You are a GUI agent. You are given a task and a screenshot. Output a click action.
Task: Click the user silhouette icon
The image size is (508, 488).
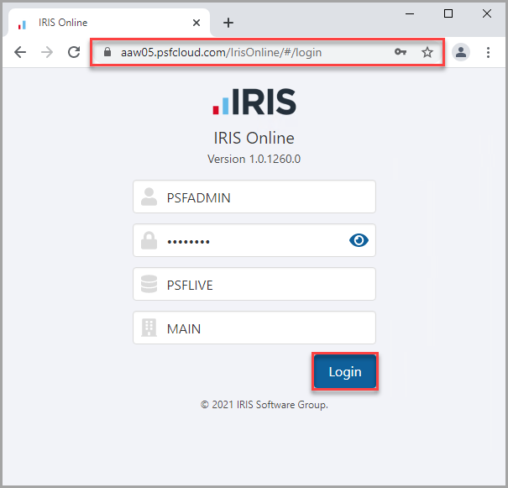tap(149, 197)
